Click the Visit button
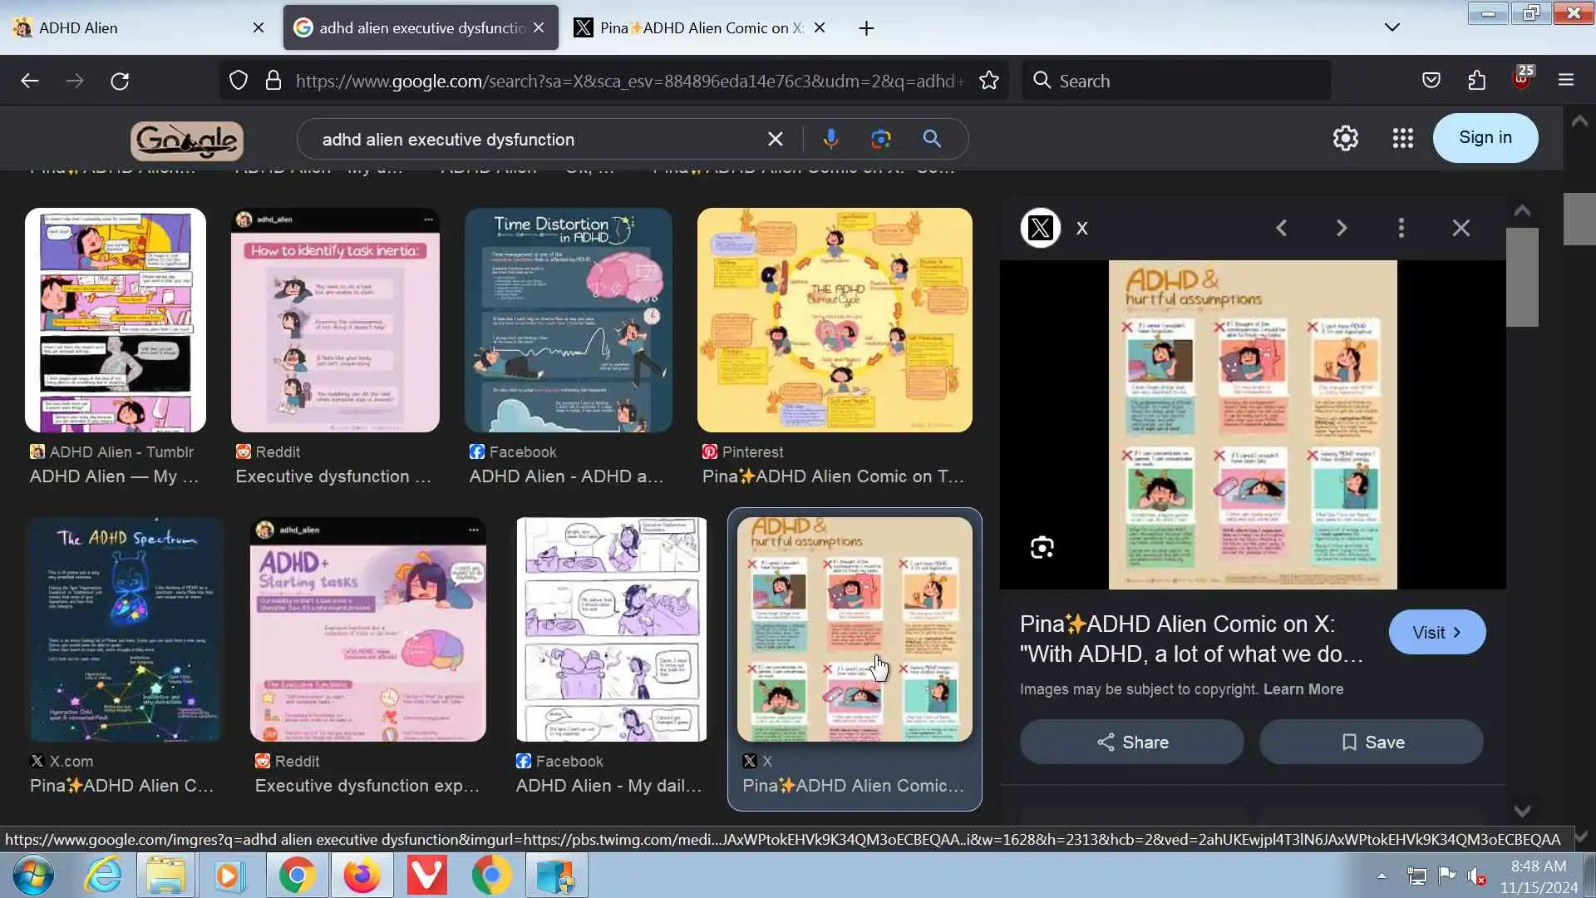 [1436, 632]
